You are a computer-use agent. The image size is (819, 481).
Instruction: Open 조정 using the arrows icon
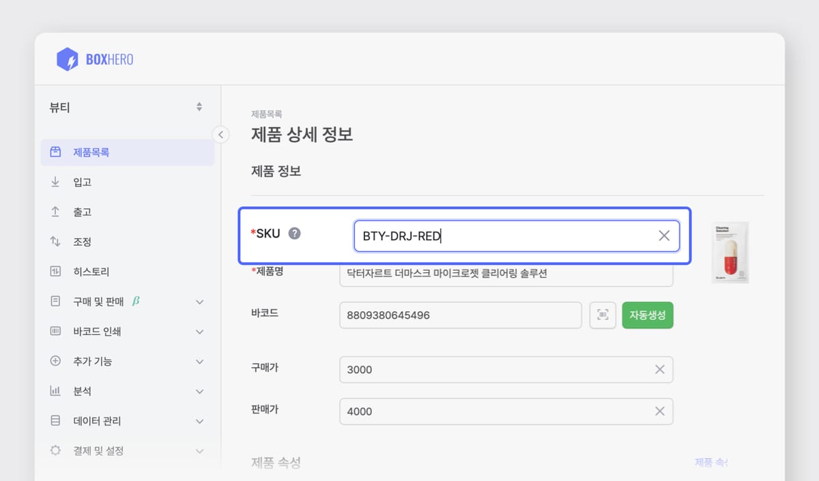[x=55, y=241]
